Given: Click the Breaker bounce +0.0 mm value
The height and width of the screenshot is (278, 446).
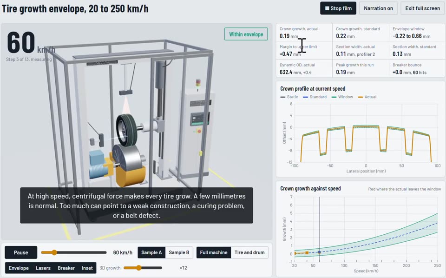Looking at the screenshot, I should (409, 72).
